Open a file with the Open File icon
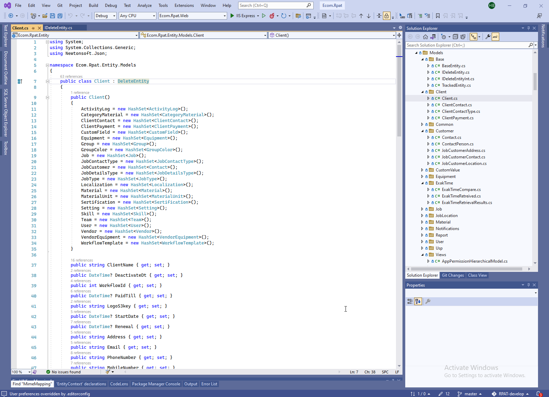Image resolution: width=549 pixels, height=397 pixels. pyautogui.click(x=45, y=16)
